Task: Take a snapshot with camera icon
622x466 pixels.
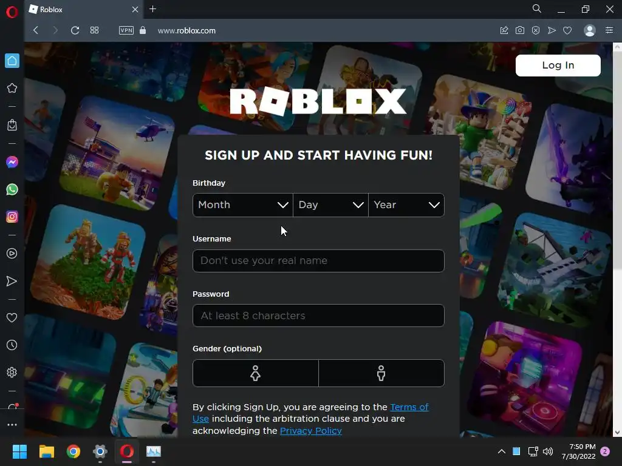Action: point(520,30)
